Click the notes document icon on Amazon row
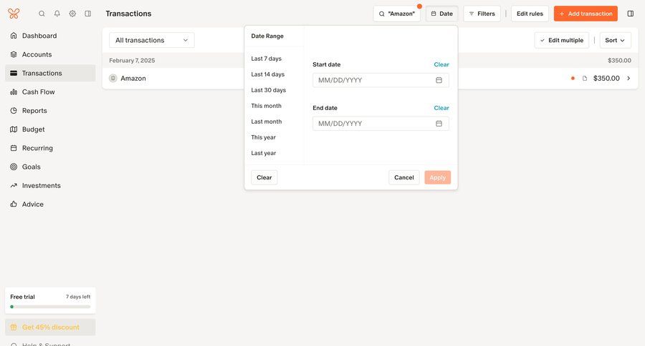The height and width of the screenshot is (346, 645). tap(585, 78)
